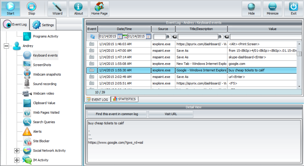Open Home Page house icon
Screen dimensions: 304x166
(x=99, y=7)
